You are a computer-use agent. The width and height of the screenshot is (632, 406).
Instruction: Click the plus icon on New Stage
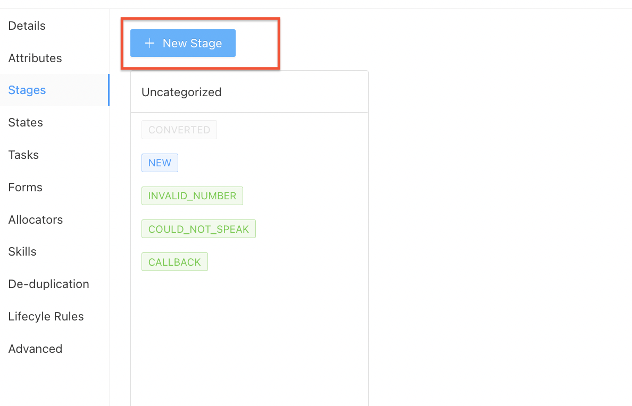click(150, 44)
